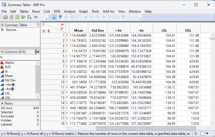Toggle the empty checkbox in status bar
215x137 pixels.
coord(202,133)
